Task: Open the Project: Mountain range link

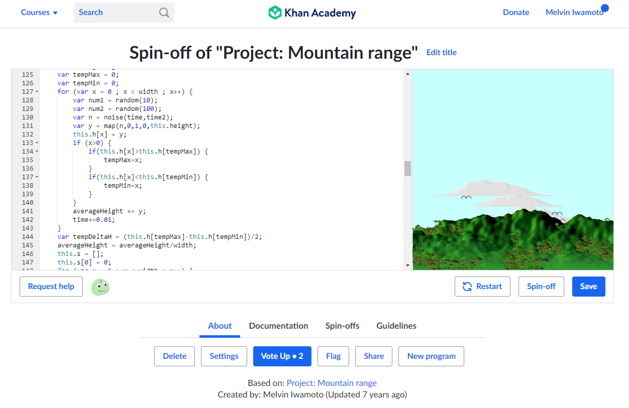Action: point(332,383)
